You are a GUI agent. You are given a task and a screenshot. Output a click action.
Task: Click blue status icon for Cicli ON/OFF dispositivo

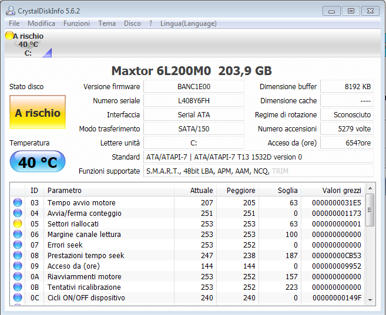coord(18,297)
